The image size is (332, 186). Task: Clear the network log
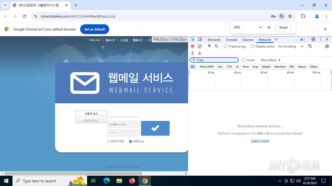point(200,46)
